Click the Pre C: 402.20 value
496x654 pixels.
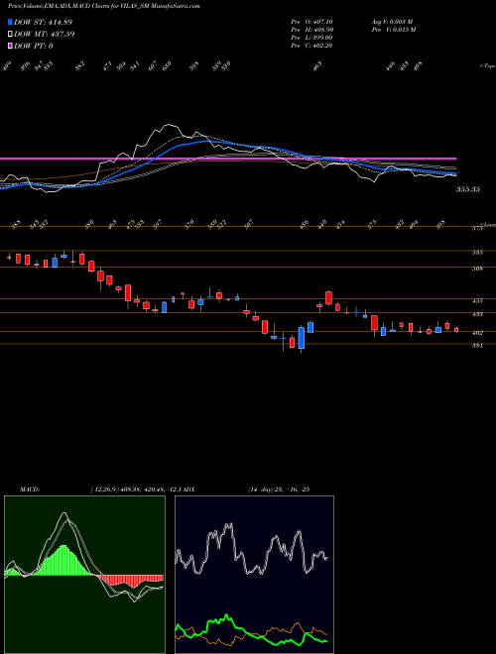point(311,46)
